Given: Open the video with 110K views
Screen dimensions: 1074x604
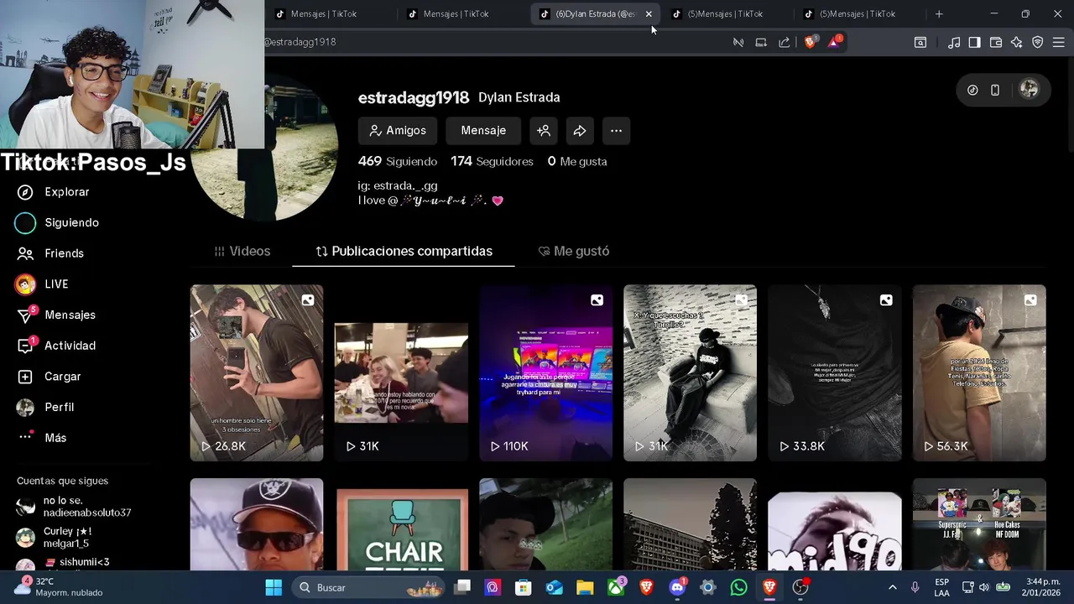Looking at the screenshot, I should pos(545,372).
